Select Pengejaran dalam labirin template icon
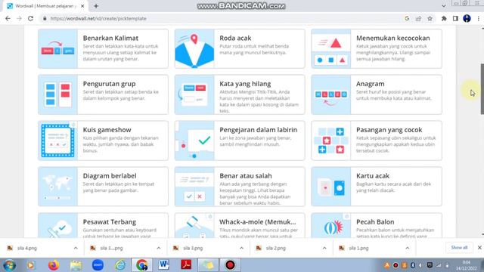 click(194, 141)
